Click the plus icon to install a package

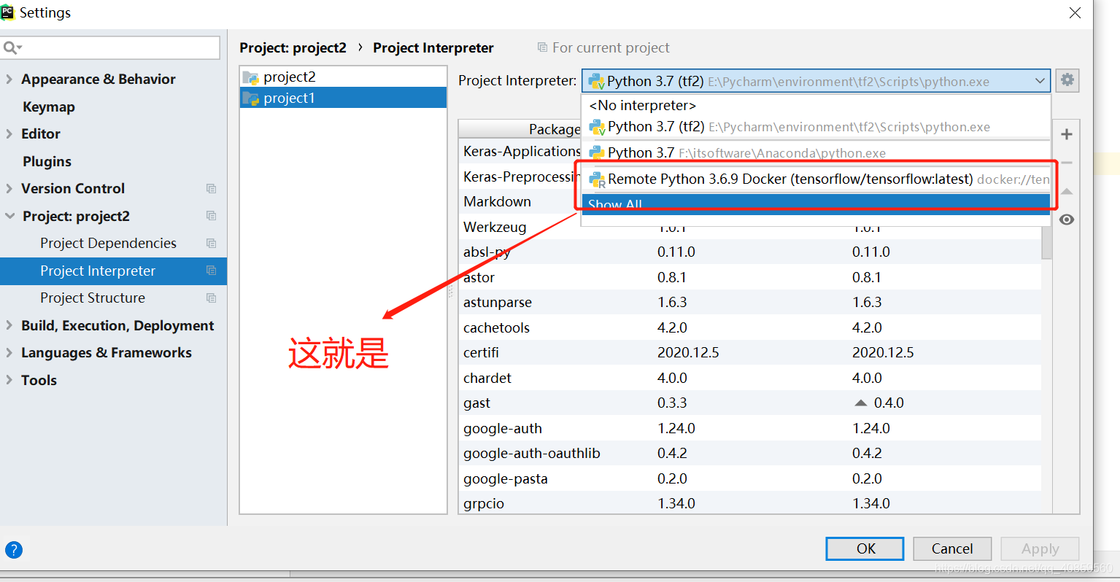pos(1066,134)
